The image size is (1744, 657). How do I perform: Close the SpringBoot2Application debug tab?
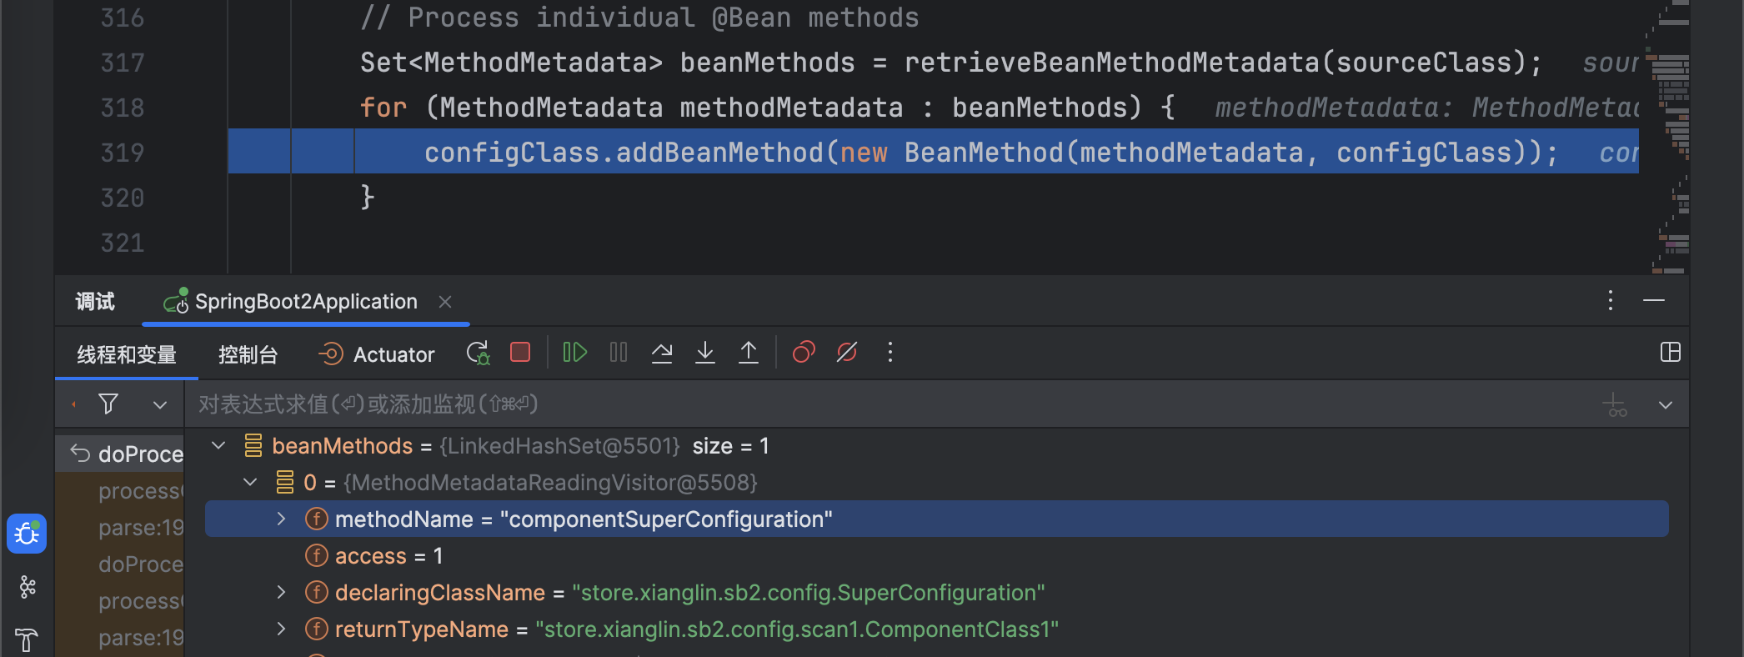coord(445,302)
